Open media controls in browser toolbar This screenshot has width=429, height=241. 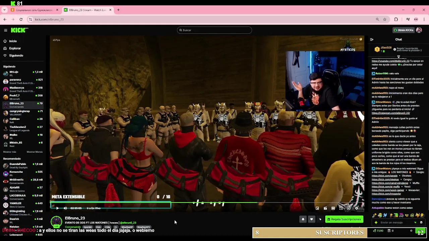pyautogui.click(x=408, y=19)
